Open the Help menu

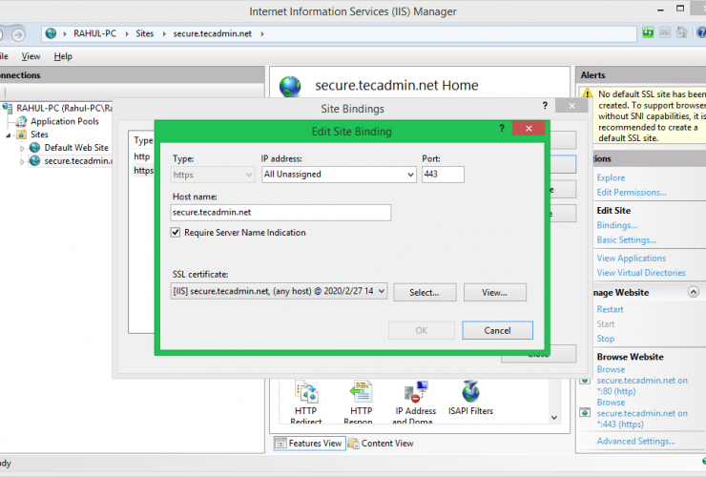coord(63,56)
